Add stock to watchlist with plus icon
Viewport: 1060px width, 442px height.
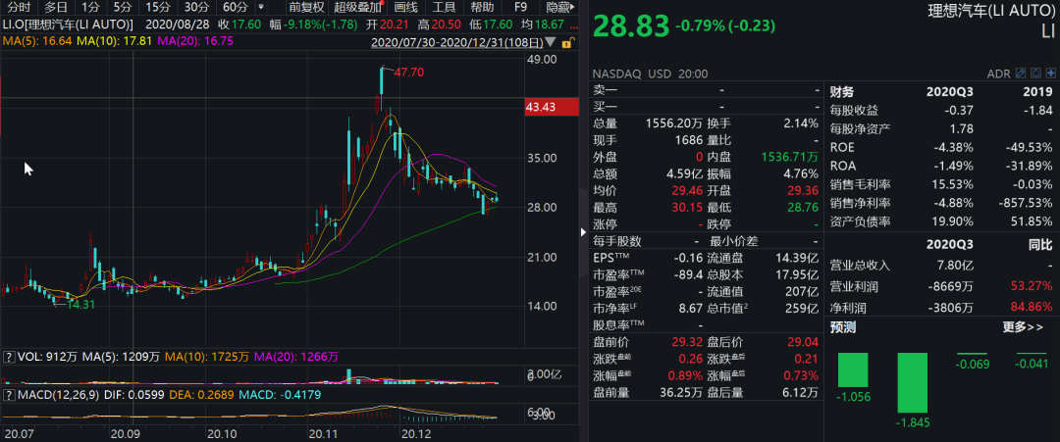tap(1050, 73)
